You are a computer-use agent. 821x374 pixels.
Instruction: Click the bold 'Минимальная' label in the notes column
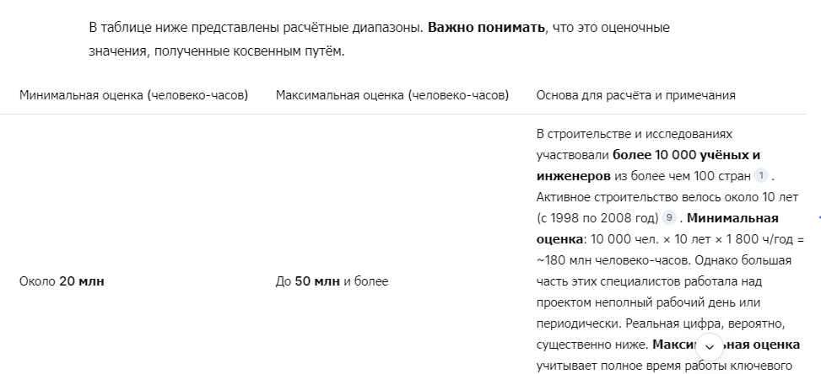pyautogui.click(x=732, y=218)
